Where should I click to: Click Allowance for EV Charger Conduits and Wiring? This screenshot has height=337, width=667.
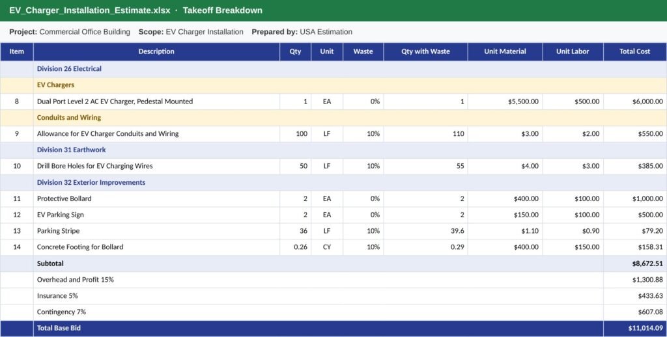pyautogui.click(x=107, y=133)
